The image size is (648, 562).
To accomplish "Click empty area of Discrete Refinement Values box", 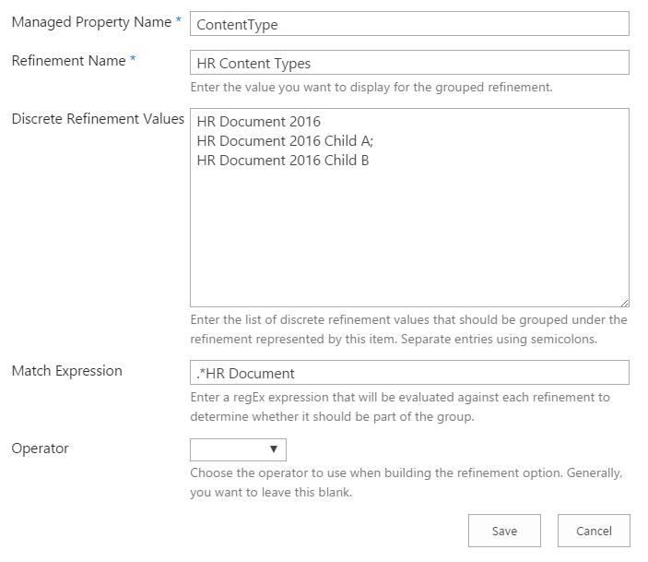I will [409, 240].
